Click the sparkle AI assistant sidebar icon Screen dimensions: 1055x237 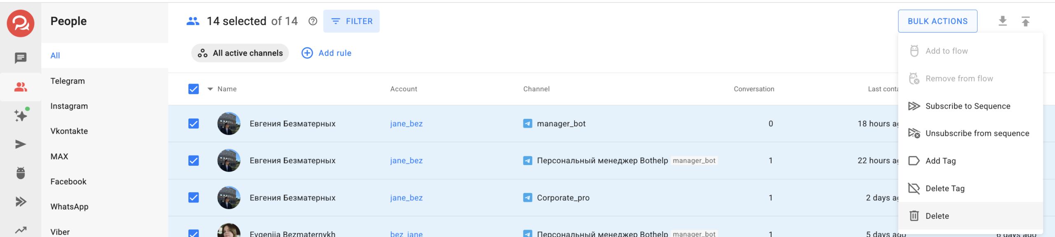point(21,115)
